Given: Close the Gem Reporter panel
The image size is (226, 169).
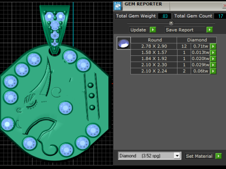Looking at the screenshot, I should tap(224, 6).
